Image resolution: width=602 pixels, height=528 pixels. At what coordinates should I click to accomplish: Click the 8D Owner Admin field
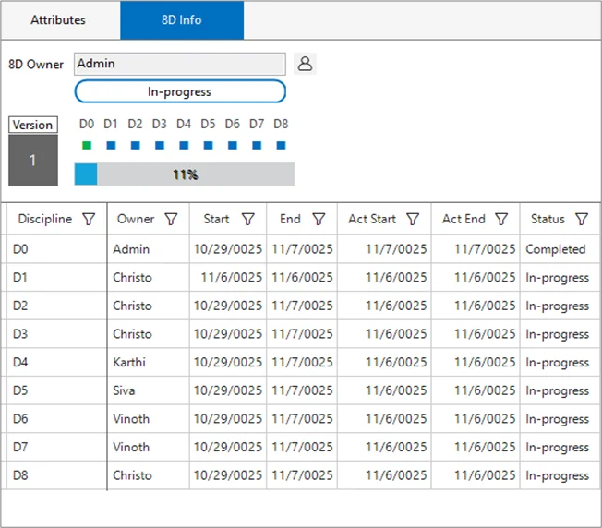pyautogui.click(x=179, y=65)
